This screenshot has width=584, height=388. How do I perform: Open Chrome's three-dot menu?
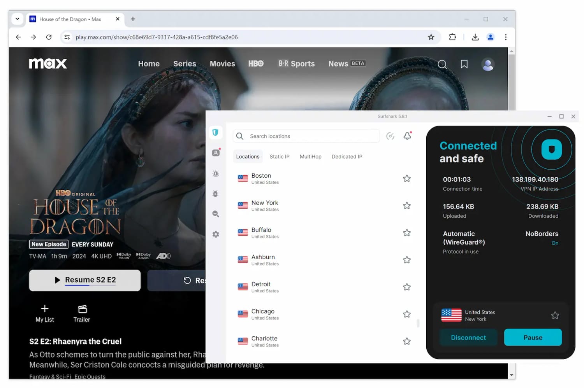[506, 37]
